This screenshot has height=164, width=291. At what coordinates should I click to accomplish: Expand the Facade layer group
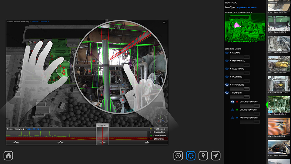coord(231,53)
